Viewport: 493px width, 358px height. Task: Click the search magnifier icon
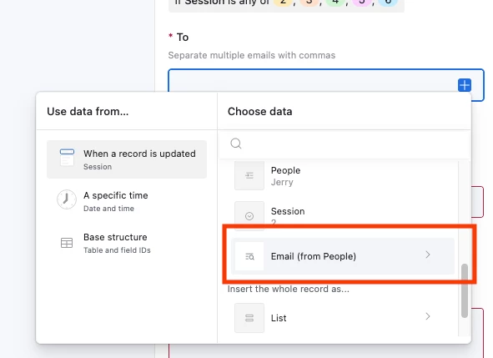click(x=236, y=144)
